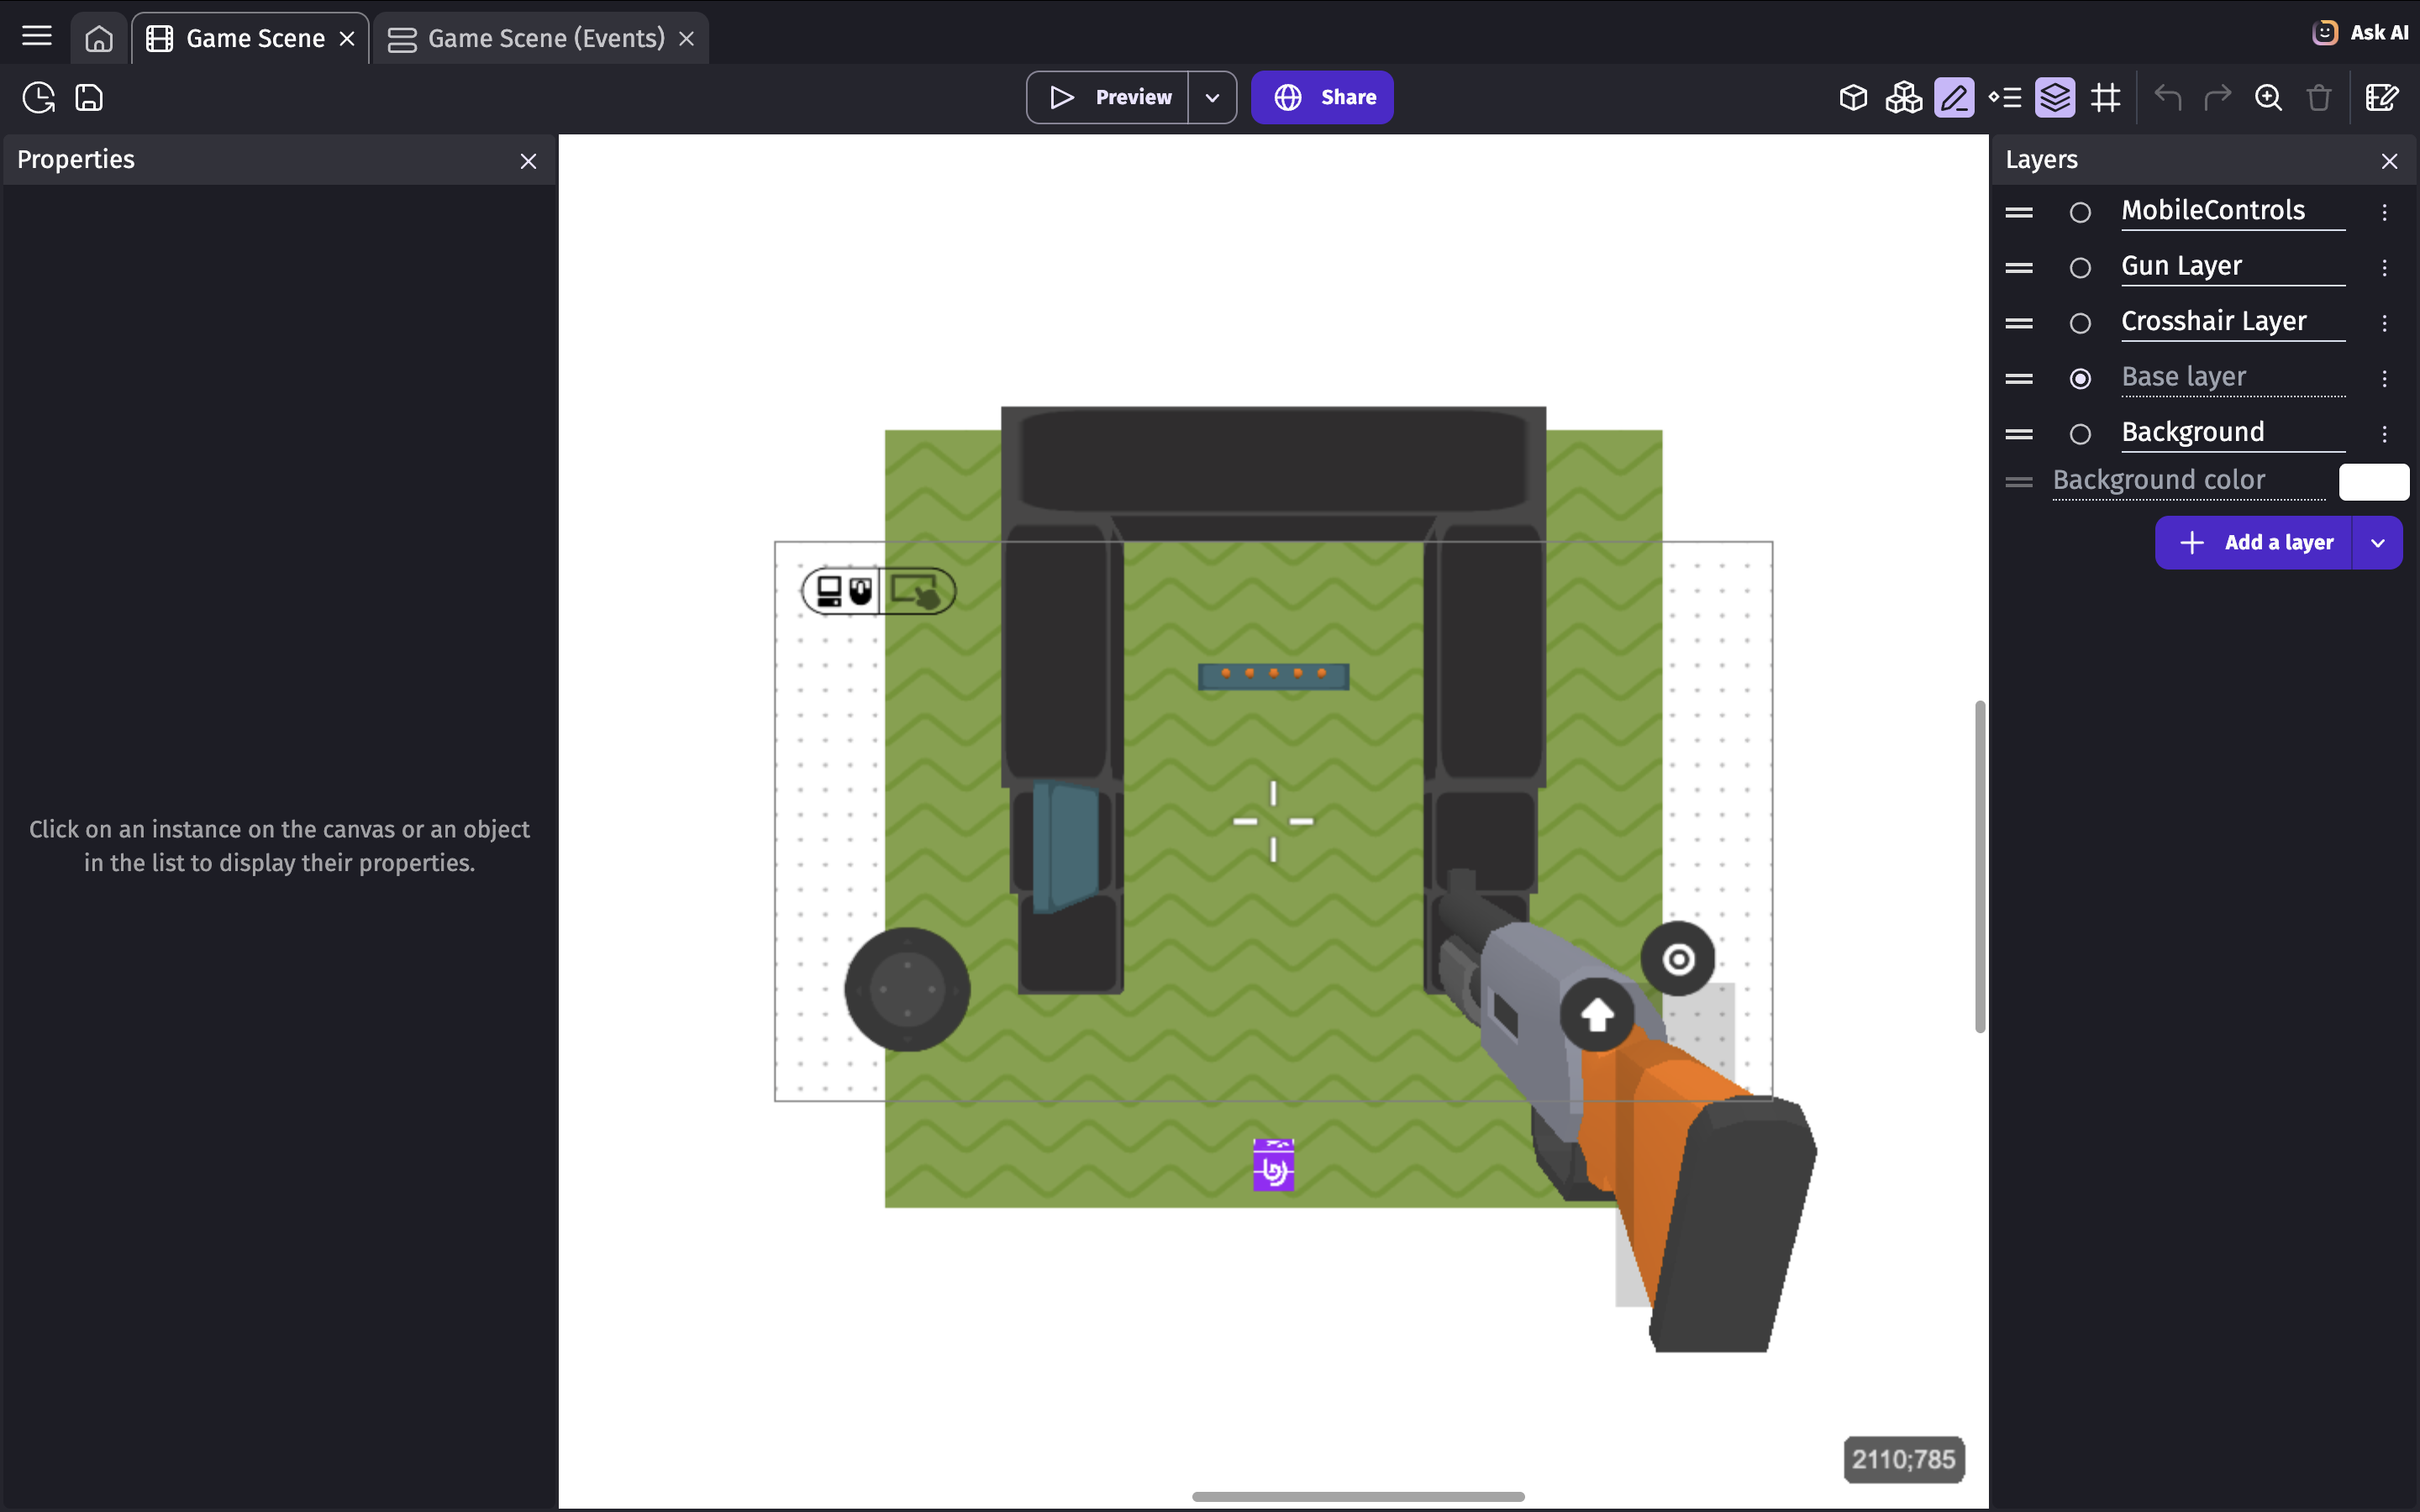Select the MobileControls layer radio button
The width and height of the screenshot is (2420, 1512).
(2080, 212)
